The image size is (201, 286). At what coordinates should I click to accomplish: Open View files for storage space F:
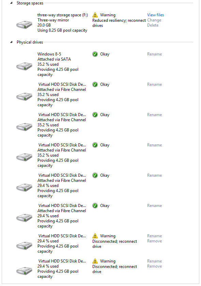tap(156, 15)
